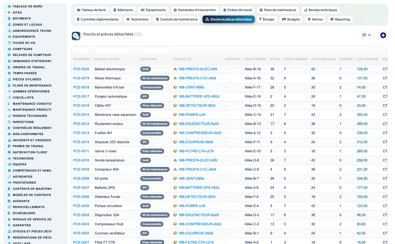Click the Référence filter input field

[82, 50]
